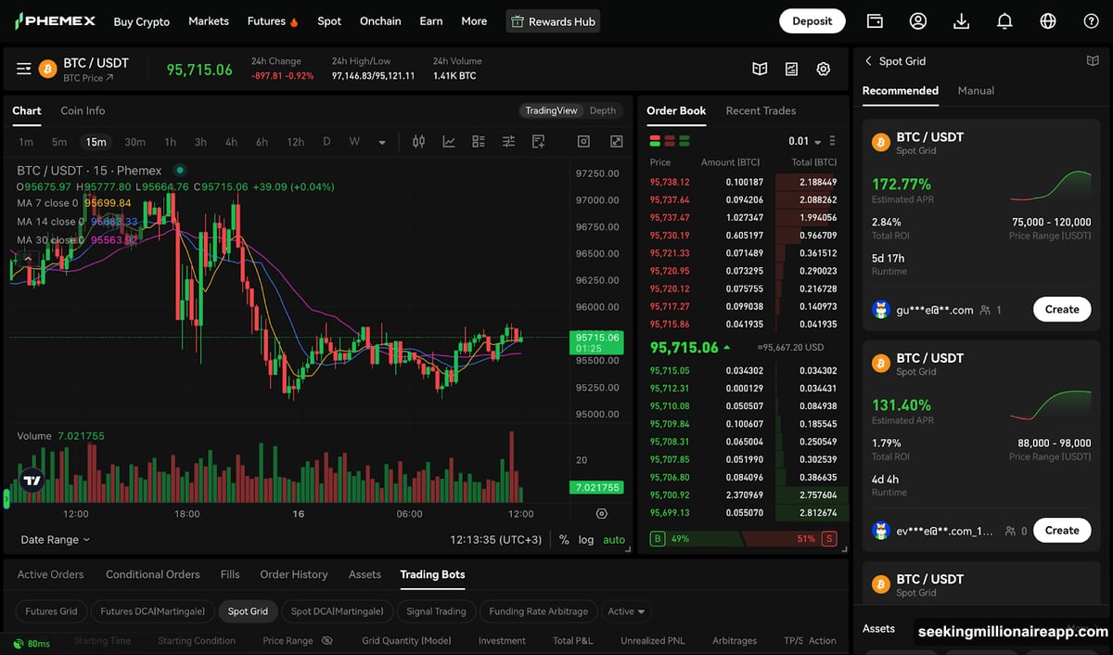The width and height of the screenshot is (1113, 655).
Task: Toggle log scale on the chart
Action: 586,540
